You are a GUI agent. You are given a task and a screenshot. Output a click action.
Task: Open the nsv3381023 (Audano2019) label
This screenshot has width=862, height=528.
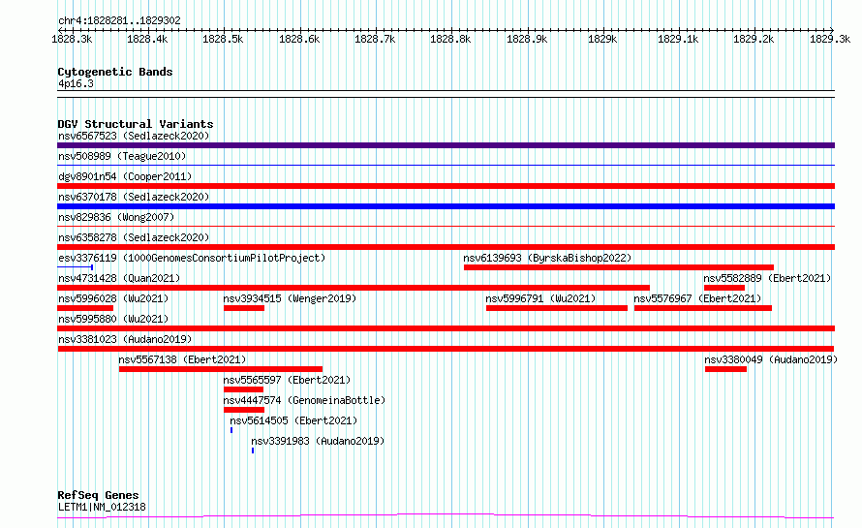(125, 339)
